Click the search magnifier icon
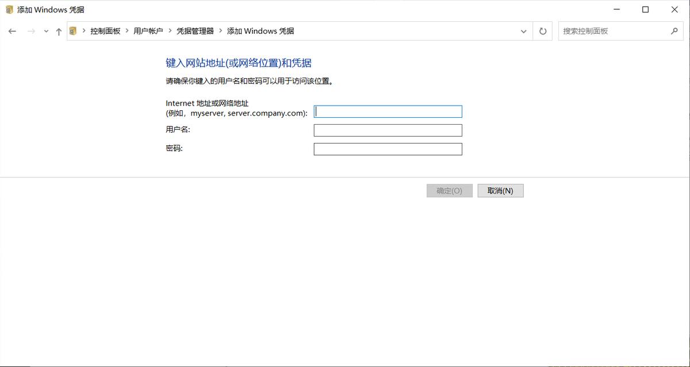690x367 pixels. point(675,31)
